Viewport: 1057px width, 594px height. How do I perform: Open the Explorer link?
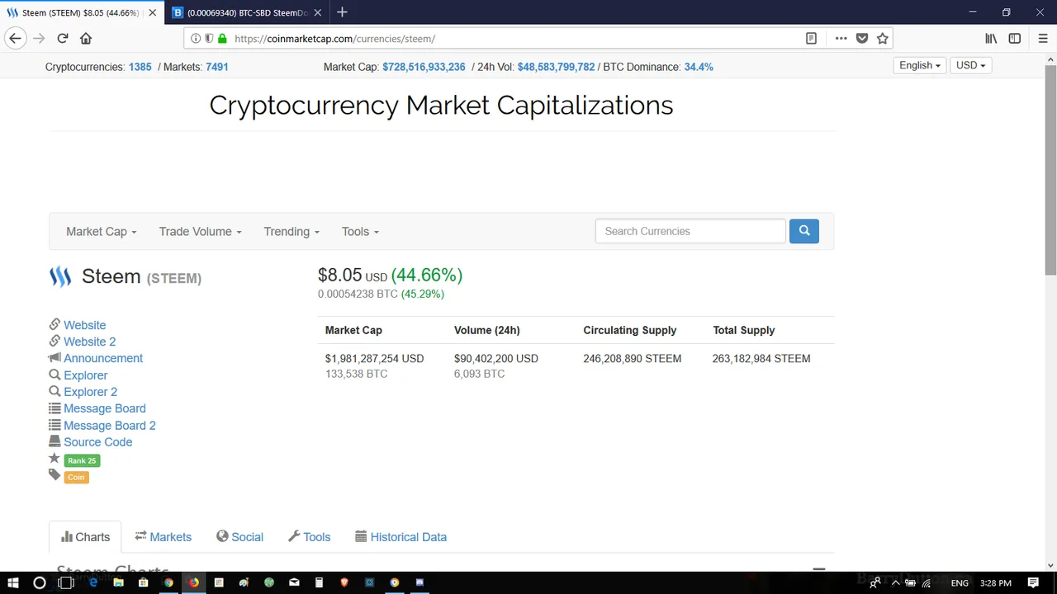tap(86, 375)
